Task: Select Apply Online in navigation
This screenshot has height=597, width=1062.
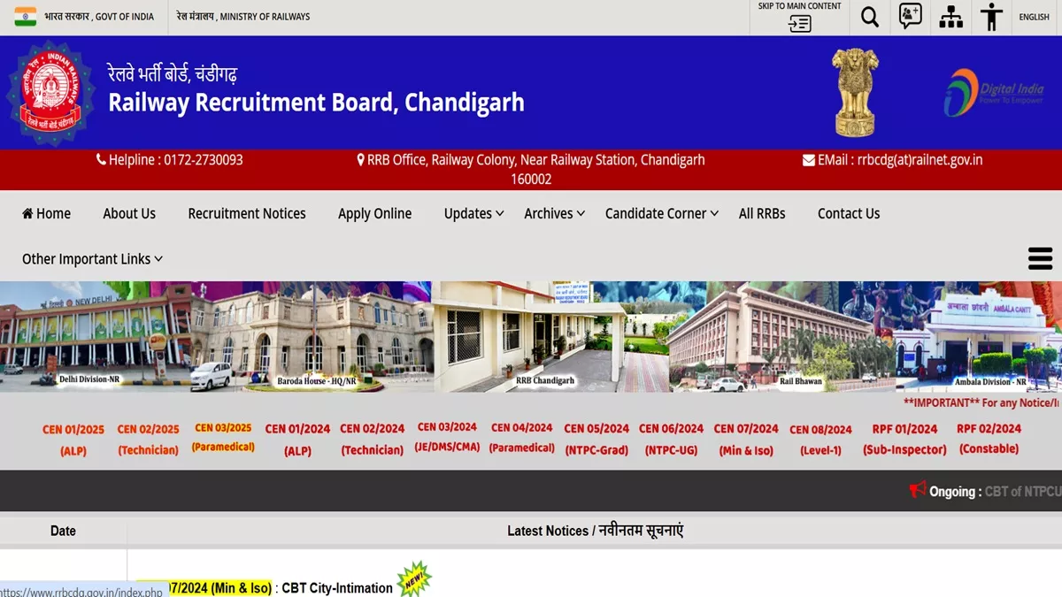Action: (374, 213)
